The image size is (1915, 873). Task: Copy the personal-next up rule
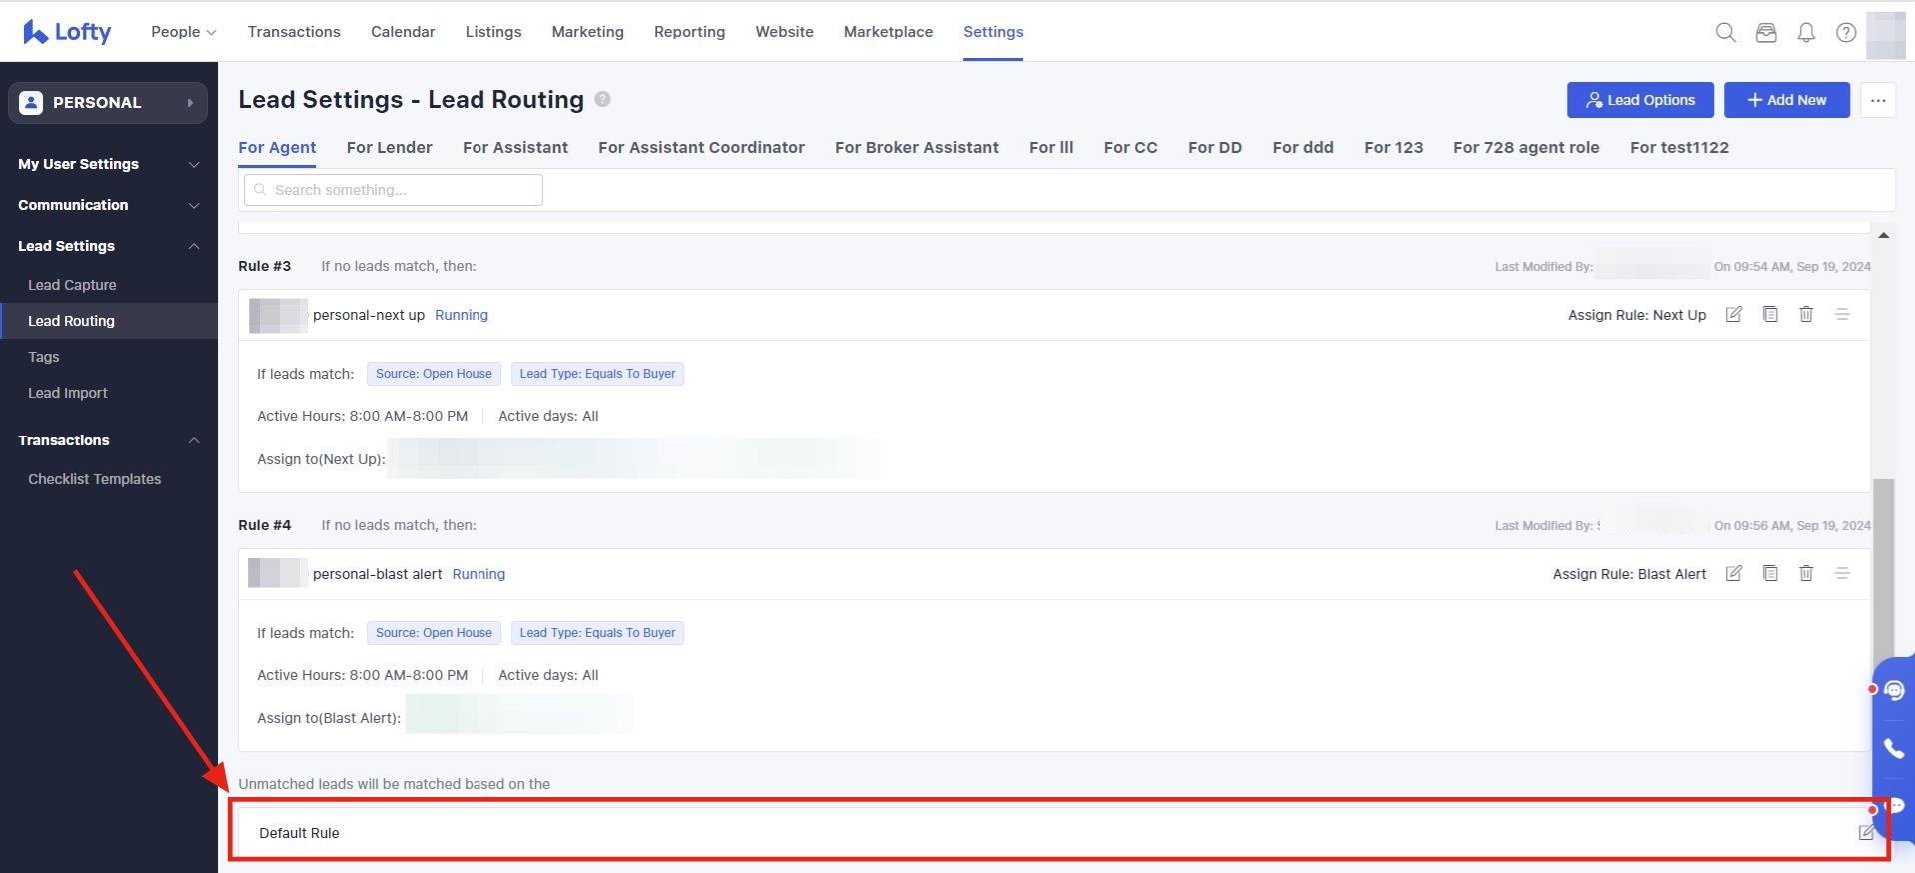[1770, 315]
